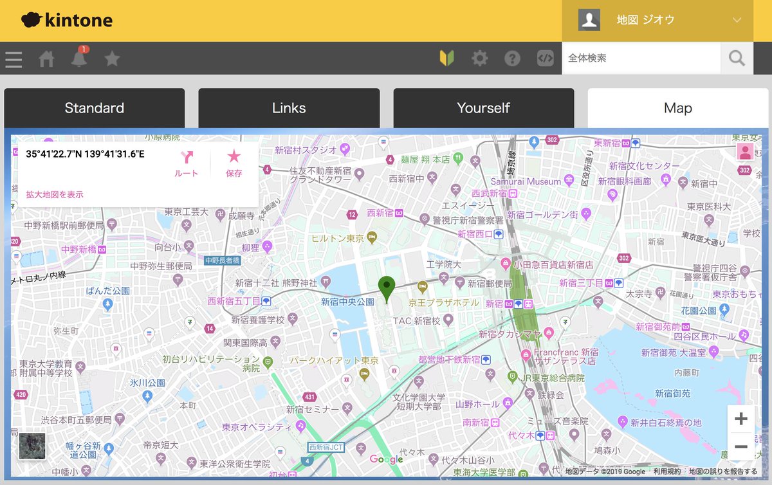This screenshot has width=772, height=485.
Task: Click the search magnifier button
Action: (x=737, y=59)
